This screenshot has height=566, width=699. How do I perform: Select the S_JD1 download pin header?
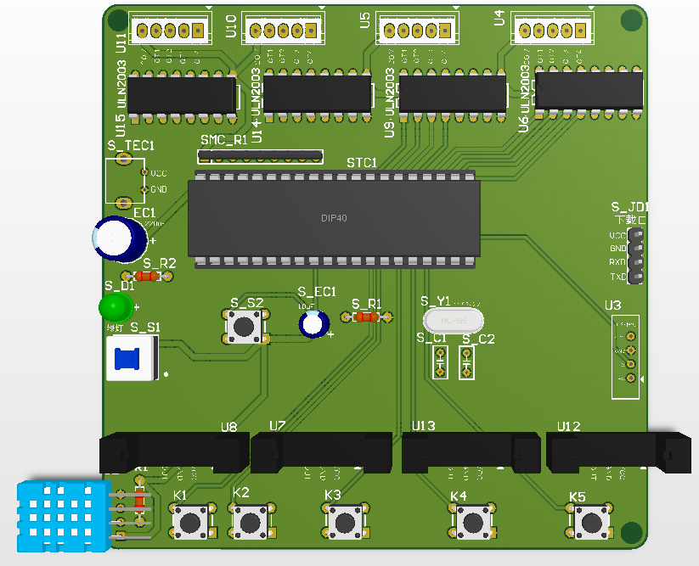tap(635, 255)
